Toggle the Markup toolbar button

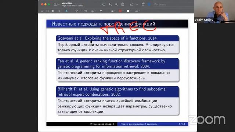(x=149, y=4)
